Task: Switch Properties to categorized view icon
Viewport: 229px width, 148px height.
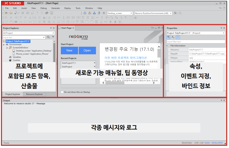Action: point(168,37)
